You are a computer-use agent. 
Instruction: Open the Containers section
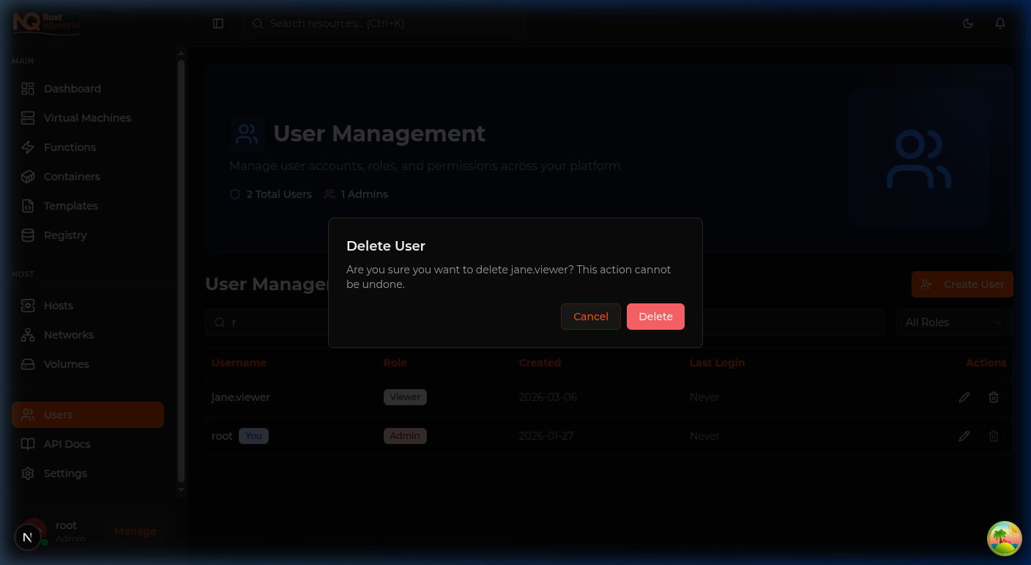72,177
